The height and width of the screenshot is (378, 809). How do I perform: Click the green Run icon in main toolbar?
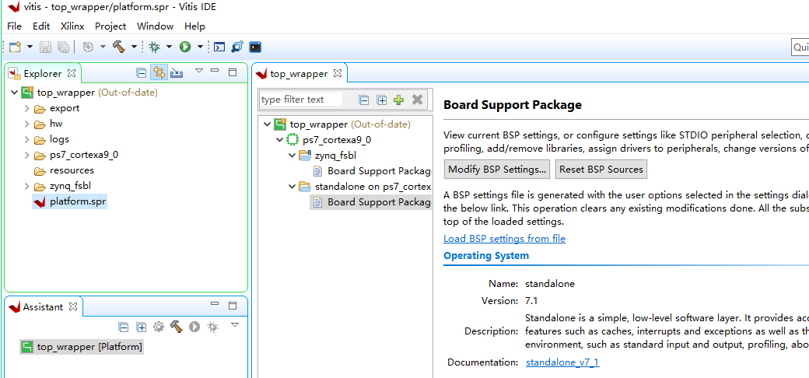pos(184,47)
